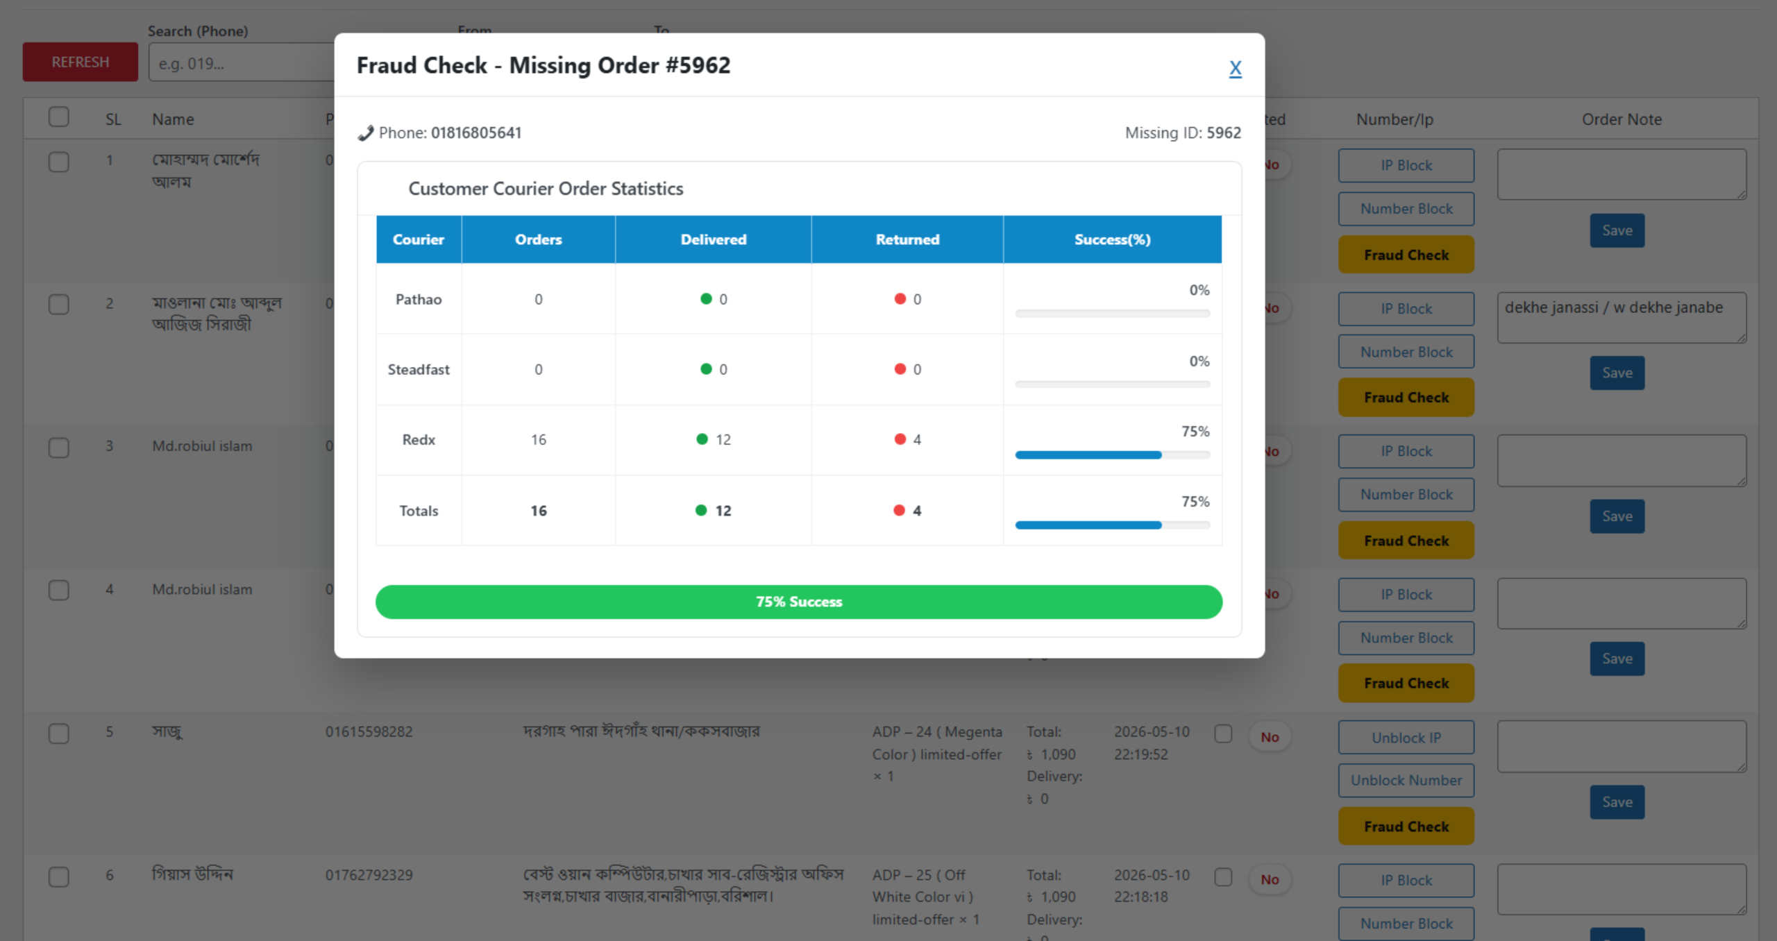Click the Returned column header
The height and width of the screenshot is (941, 1777).
pyautogui.click(x=907, y=239)
